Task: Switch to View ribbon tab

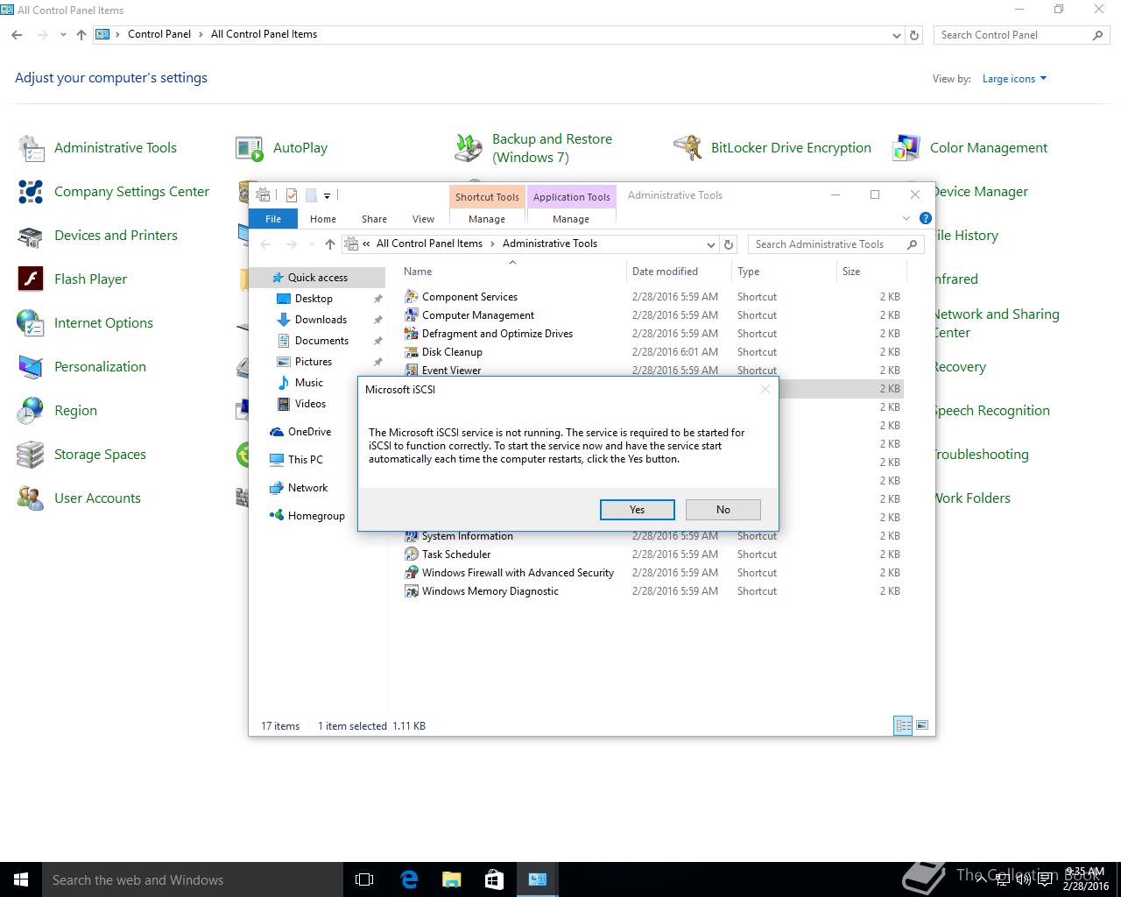Action: click(423, 219)
